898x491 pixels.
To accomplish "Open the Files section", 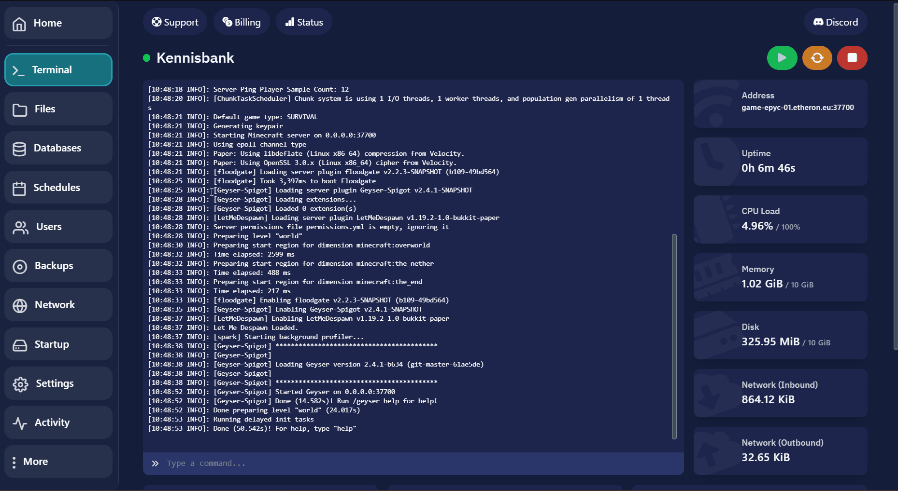I will tap(58, 109).
